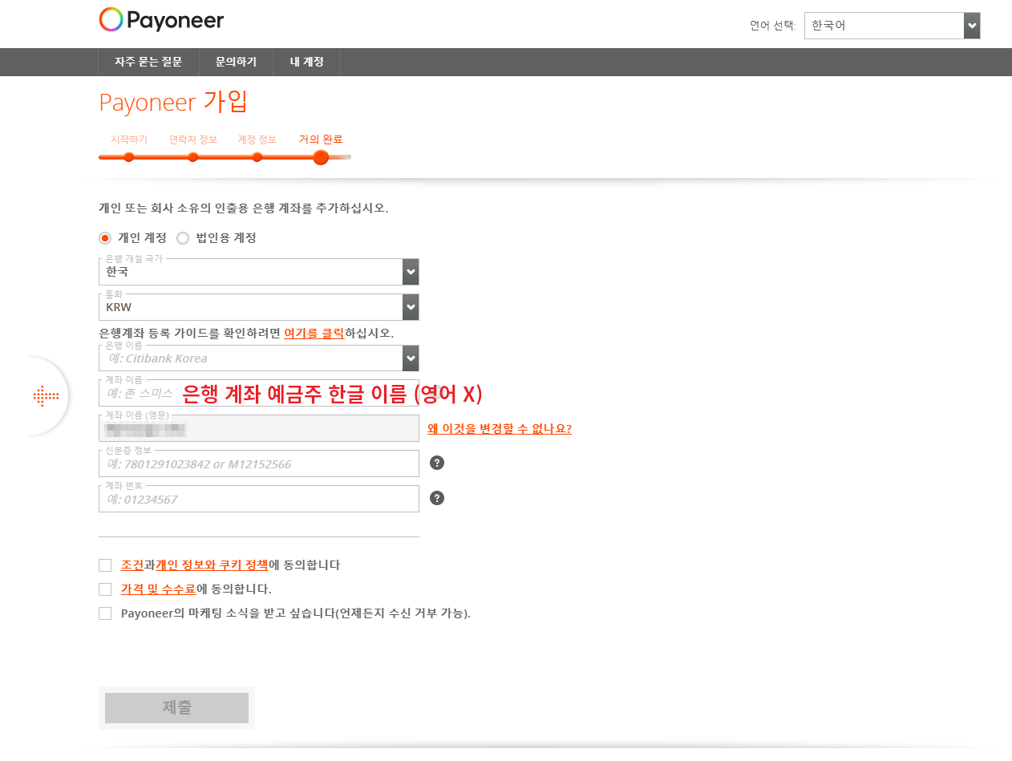This screenshot has height=761, width=1012.
Task: Check the 가격 및 수수료 동의 checkbox
Action: coord(105,589)
